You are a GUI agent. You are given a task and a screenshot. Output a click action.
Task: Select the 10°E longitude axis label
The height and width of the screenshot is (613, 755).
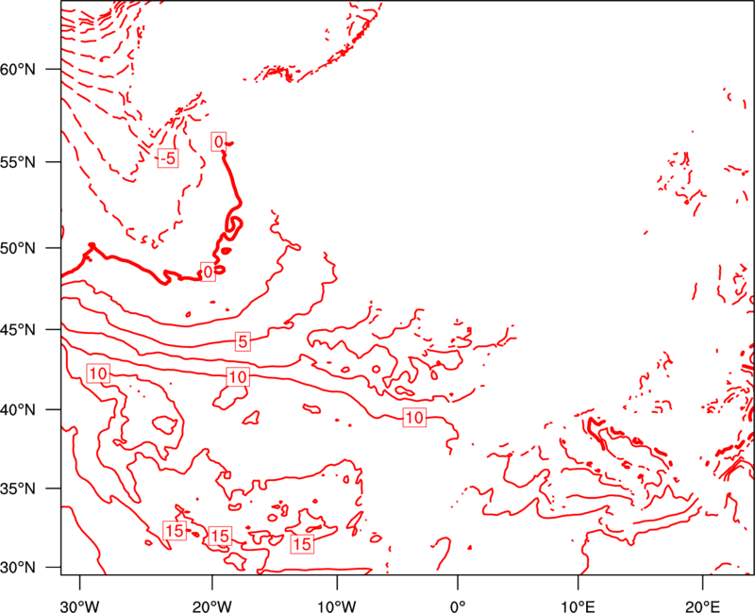578,606
